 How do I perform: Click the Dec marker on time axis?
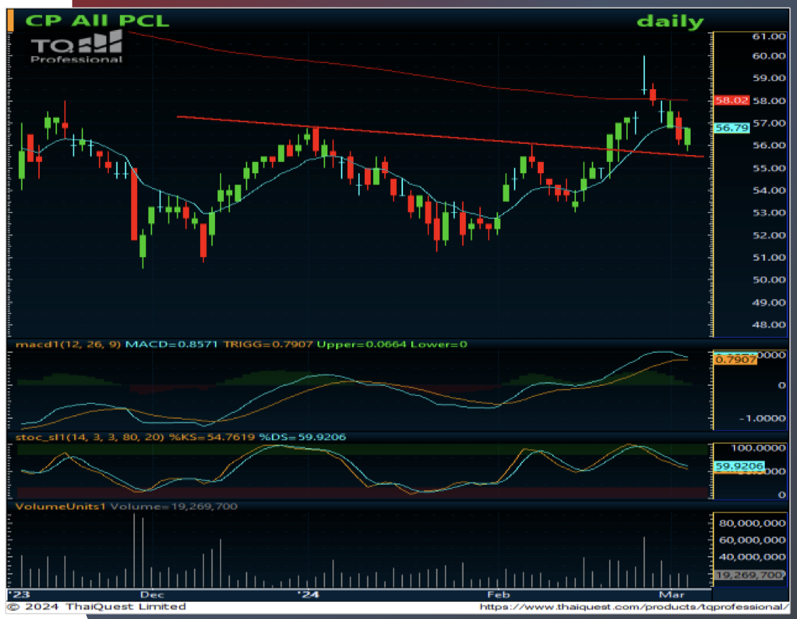click(x=152, y=594)
